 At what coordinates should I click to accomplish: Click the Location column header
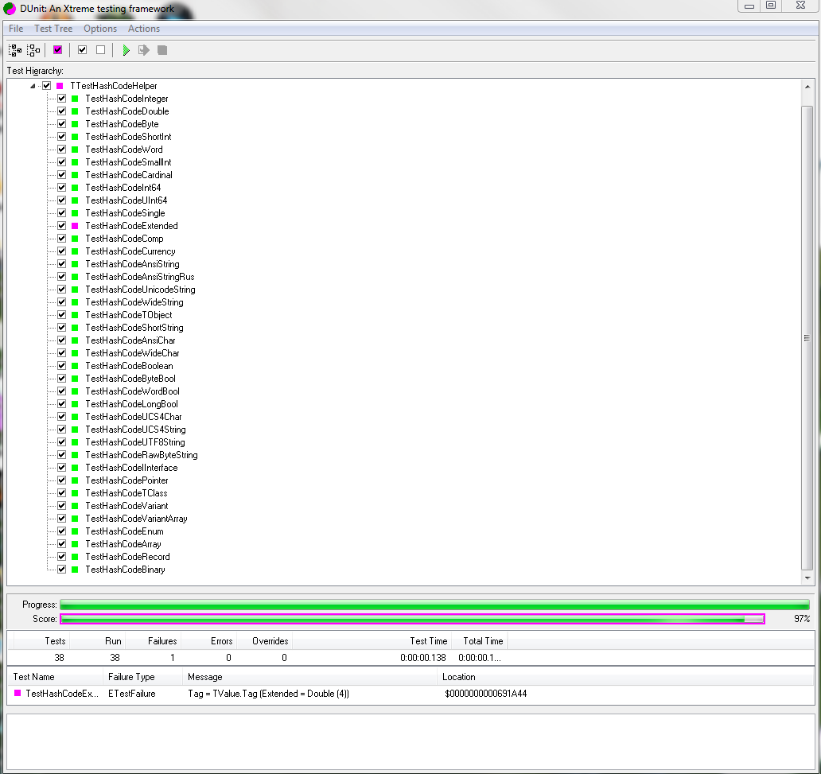click(x=626, y=677)
